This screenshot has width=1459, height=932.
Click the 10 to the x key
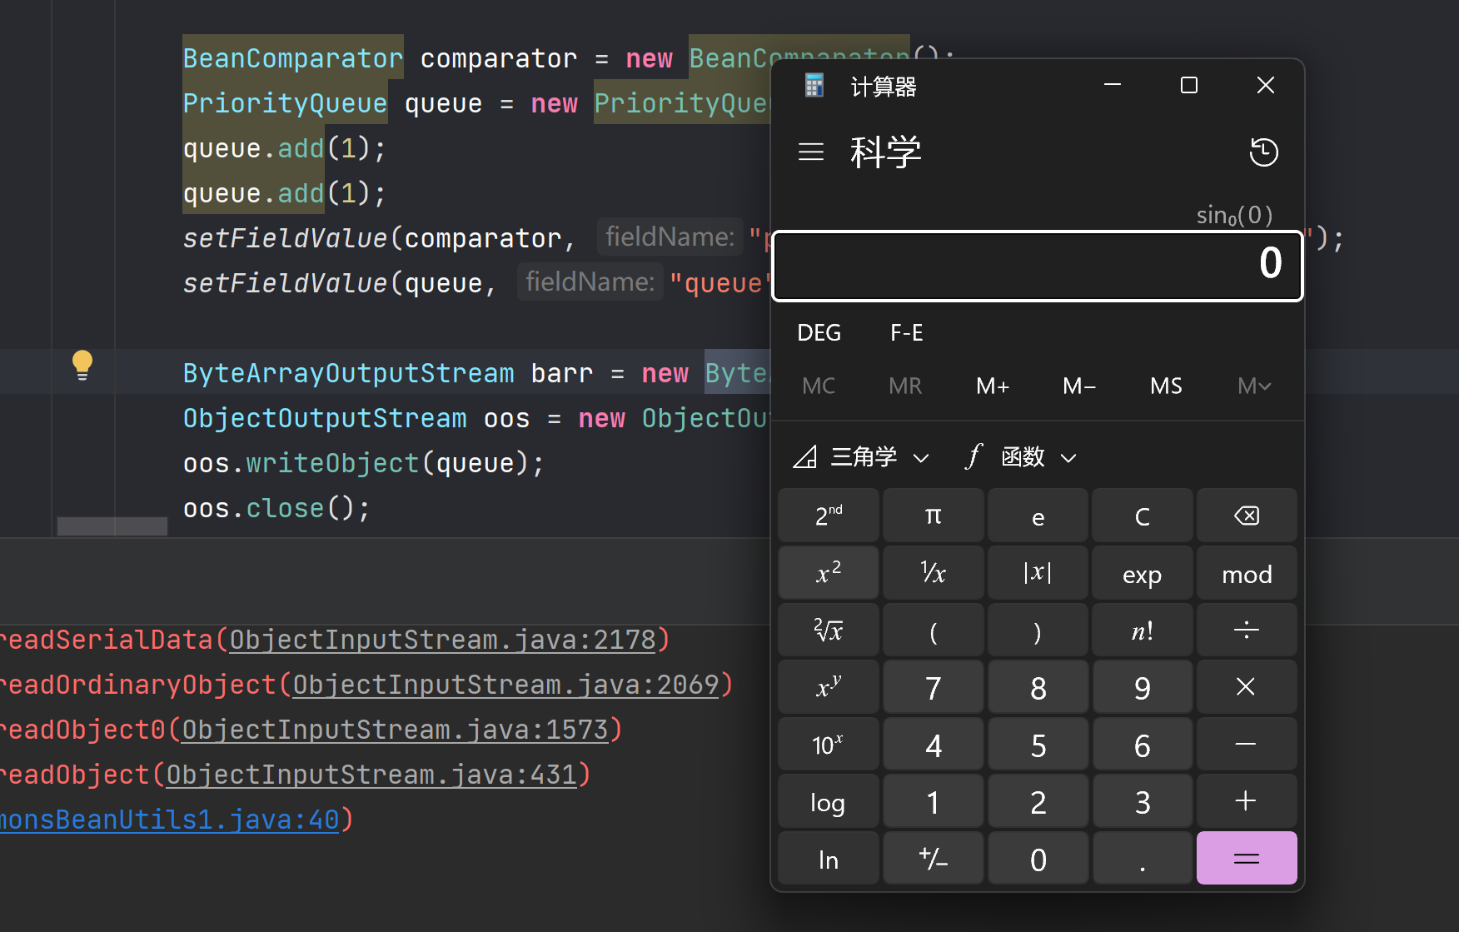point(829,745)
